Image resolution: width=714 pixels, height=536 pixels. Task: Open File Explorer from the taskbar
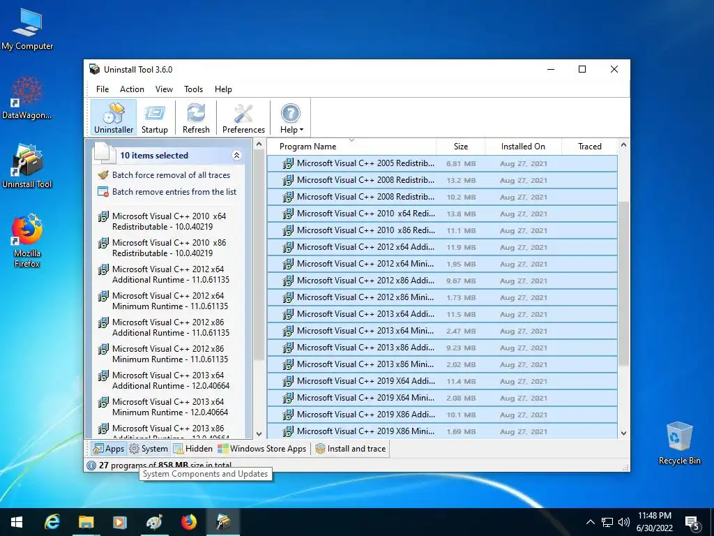86,522
